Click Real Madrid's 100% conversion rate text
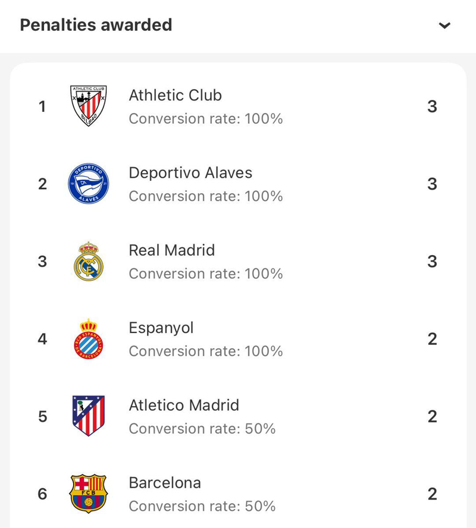 206,274
